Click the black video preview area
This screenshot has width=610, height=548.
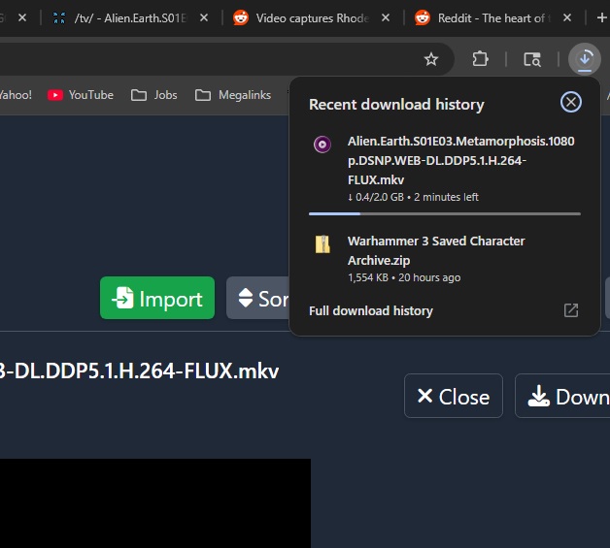click(x=155, y=503)
